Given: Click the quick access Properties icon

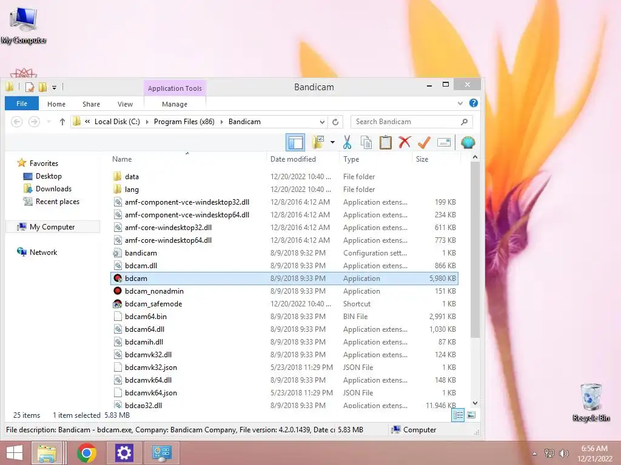Looking at the screenshot, I should (x=30, y=87).
